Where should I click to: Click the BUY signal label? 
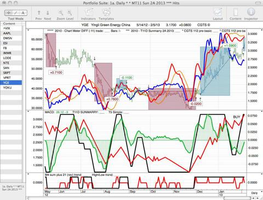click(x=237, y=117)
